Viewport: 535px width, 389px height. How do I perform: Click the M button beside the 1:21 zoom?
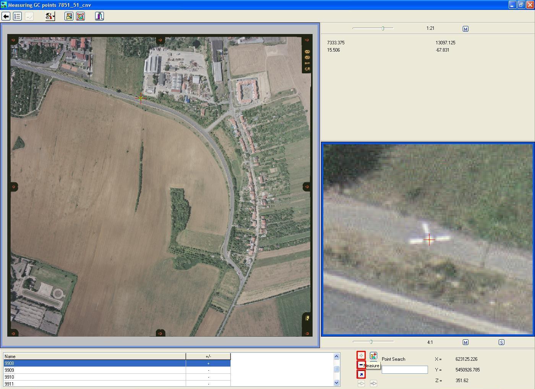[x=465, y=29]
